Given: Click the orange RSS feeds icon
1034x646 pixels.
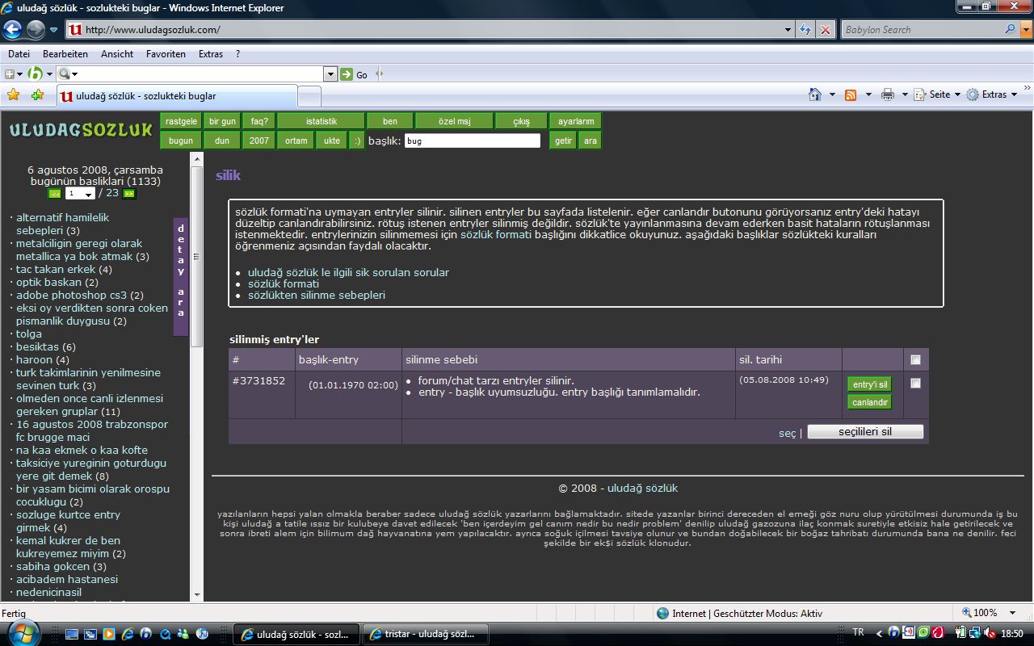Looking at the screenshot, I should 851,94.
